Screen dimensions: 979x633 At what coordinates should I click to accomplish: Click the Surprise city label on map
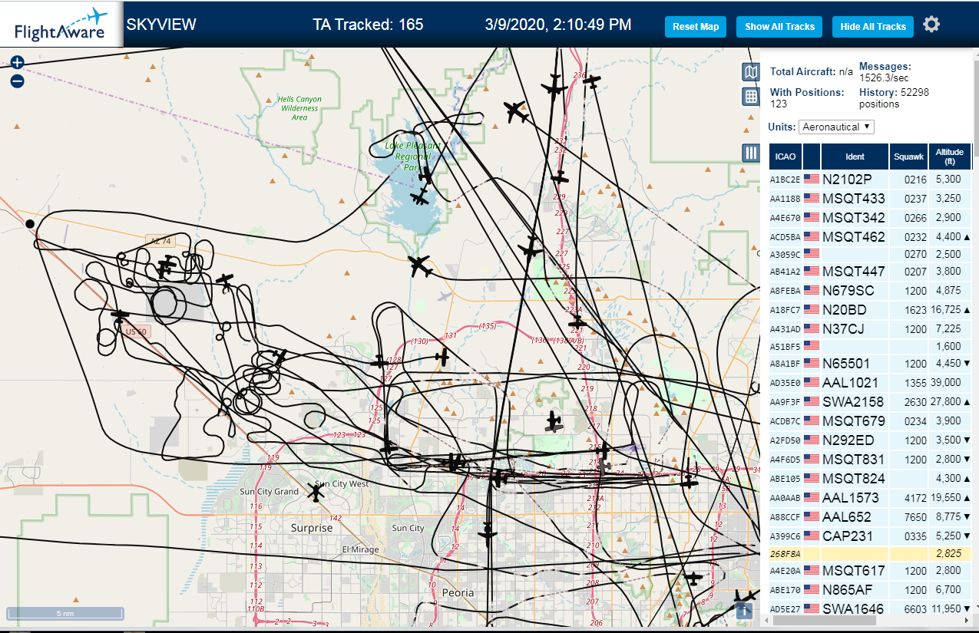click(x=312, y=529)
